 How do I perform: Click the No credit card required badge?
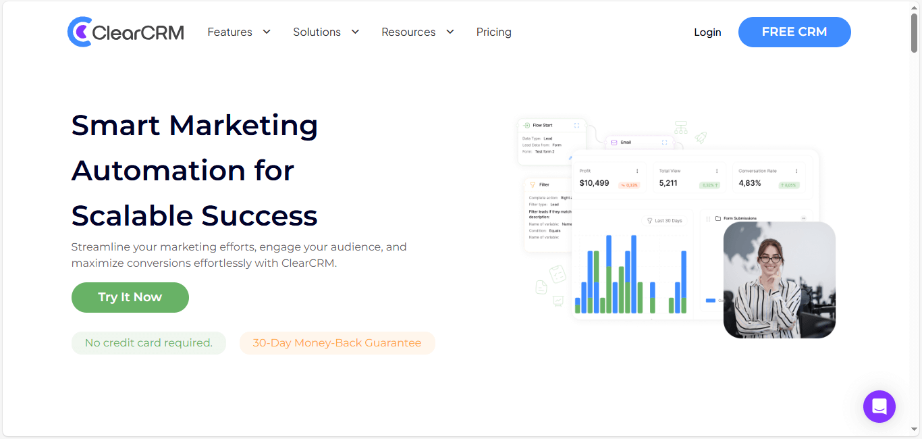[x=148, y=343]
